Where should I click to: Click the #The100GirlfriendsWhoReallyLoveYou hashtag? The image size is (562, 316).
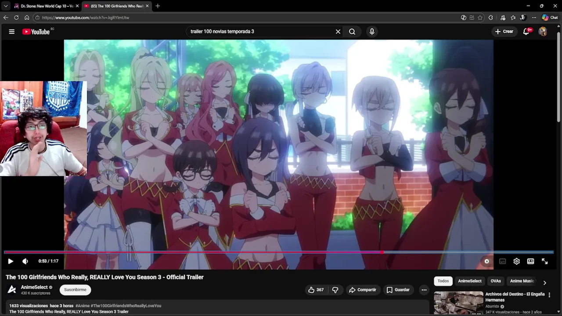click(126, 306)
